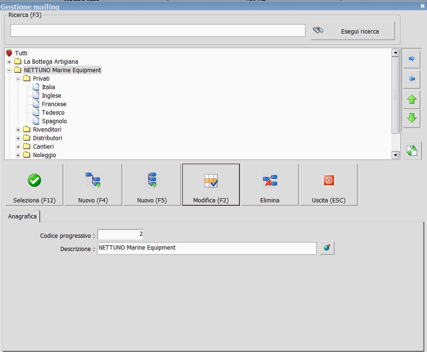Close the Gestione mailing window
The width and height of the screenshot is (427, 352).
click(x=422, y=6)
